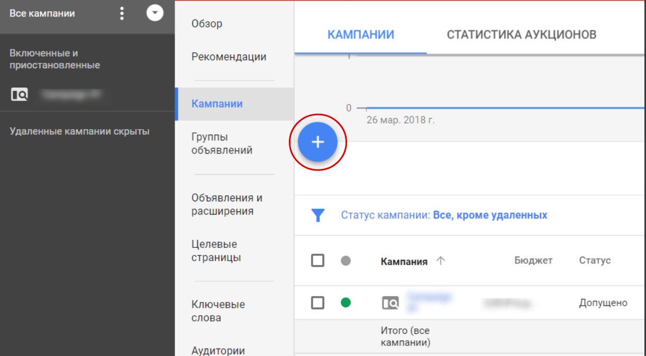Toggle the select-all checkbox in table header
646x356 pixels.
pyautogui.click(x=317, y=261)
